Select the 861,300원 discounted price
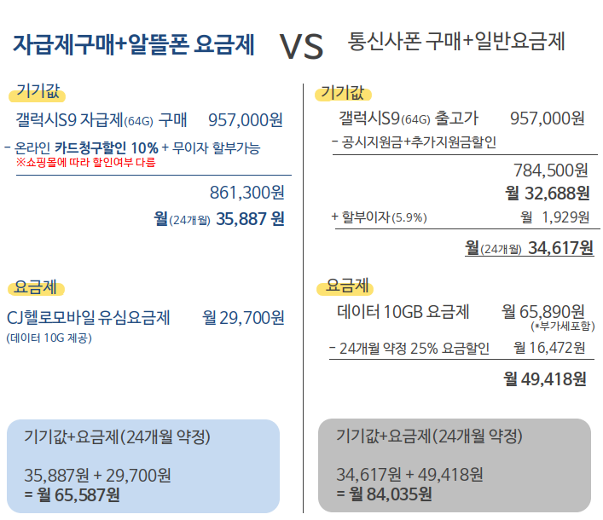This screenshot has height=520, width=603. tap(246, 193)
